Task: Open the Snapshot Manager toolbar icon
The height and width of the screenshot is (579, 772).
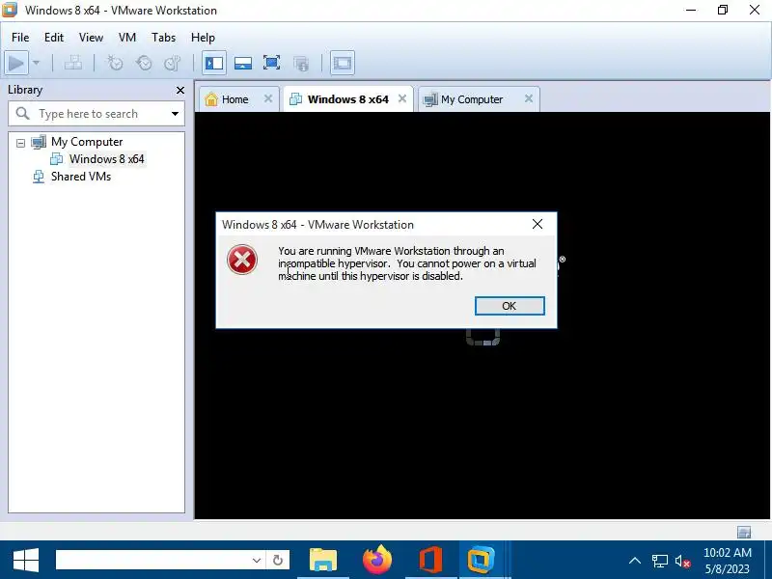Action: click(173, 63)
